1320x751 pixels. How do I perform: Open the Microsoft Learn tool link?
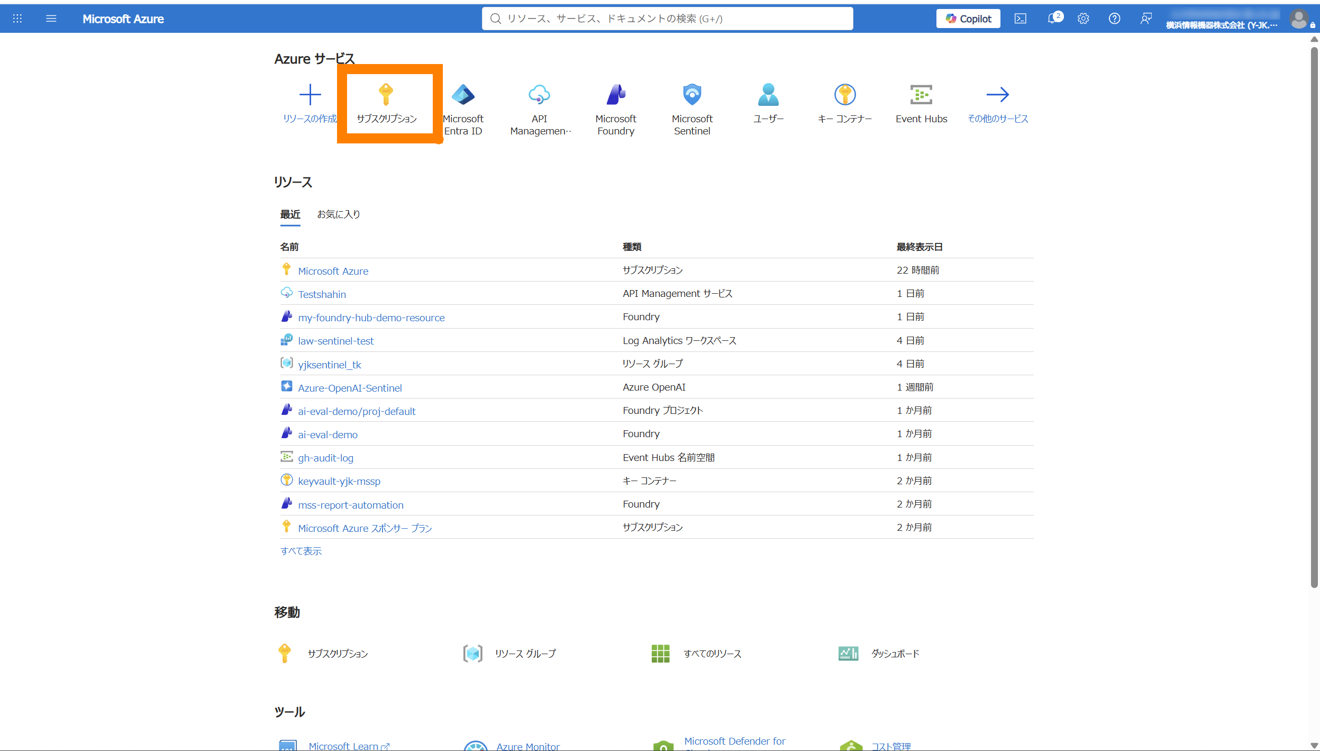pos(343,746)
